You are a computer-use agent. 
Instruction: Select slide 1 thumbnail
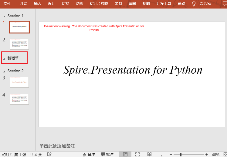click(x=19, y=27)
